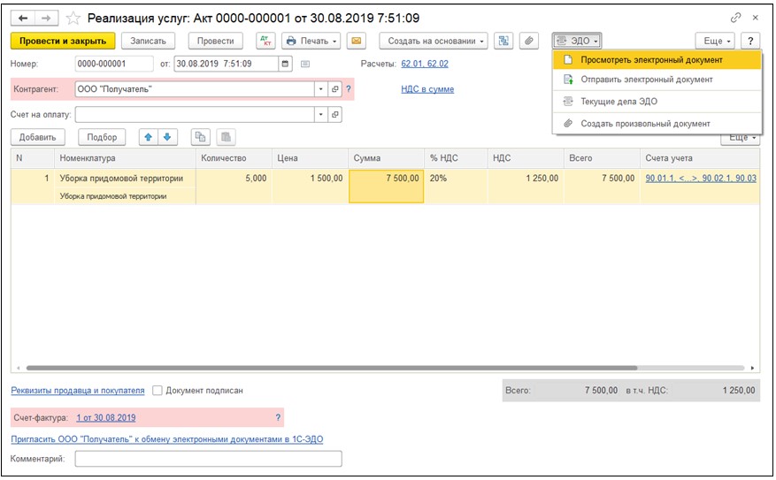Click the Комментарий input field

point(208,459)
